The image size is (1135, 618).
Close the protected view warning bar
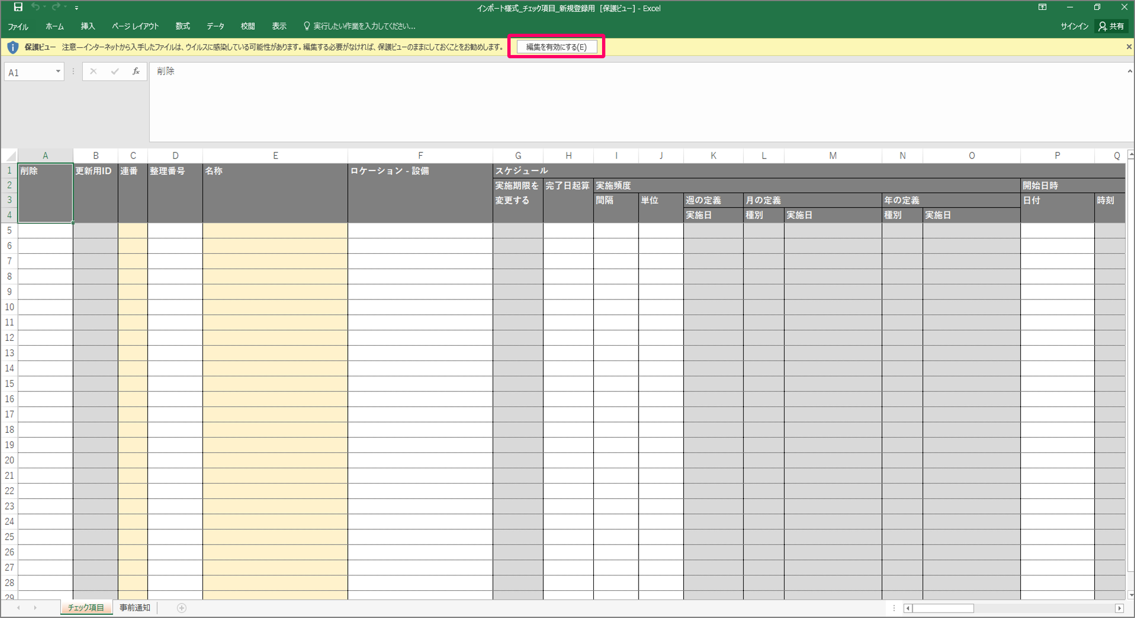[1128, 47]
